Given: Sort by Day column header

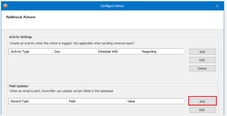Looking at the screenshot, I should tap(74, 52).
